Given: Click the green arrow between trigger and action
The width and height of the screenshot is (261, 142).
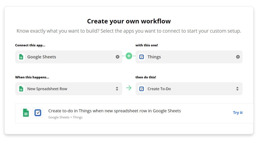Looking at the screenshot, I should click(x=129, y=88).
